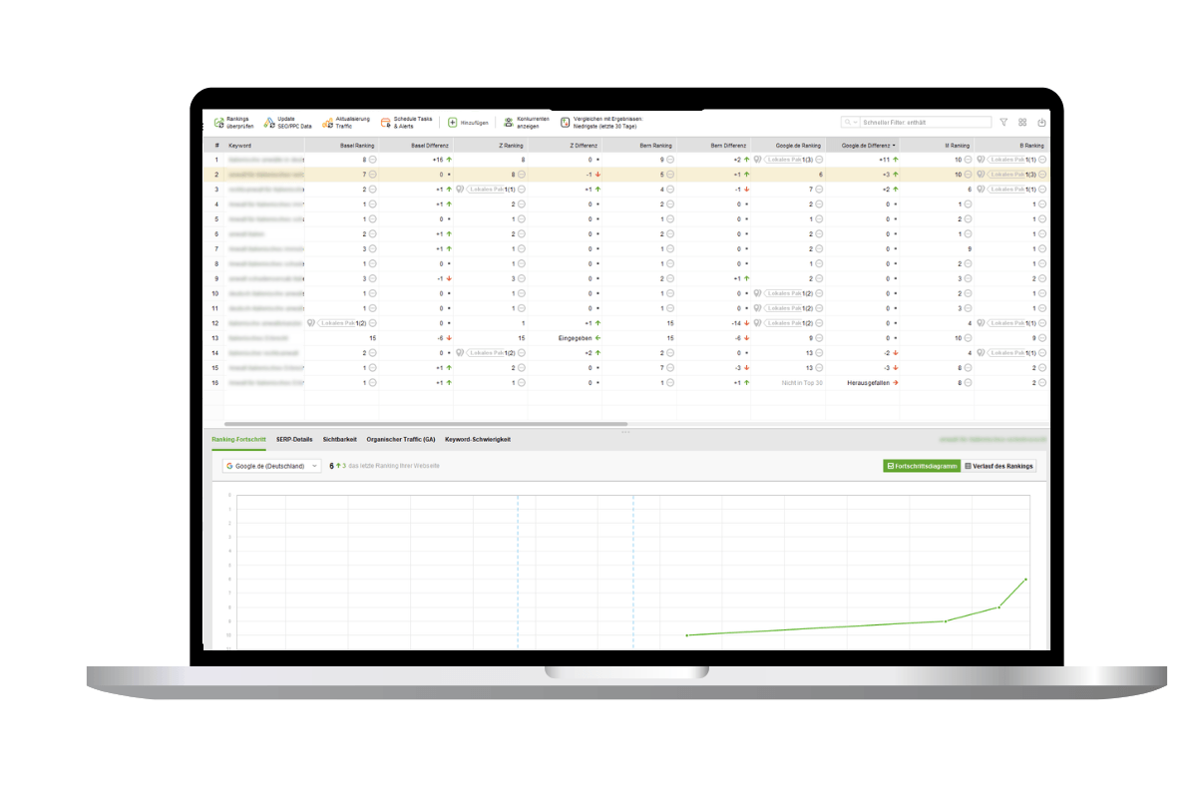
Task: Click Lokales Pak badge in row 10 Google.de Ranking
Action: [782, 293]
